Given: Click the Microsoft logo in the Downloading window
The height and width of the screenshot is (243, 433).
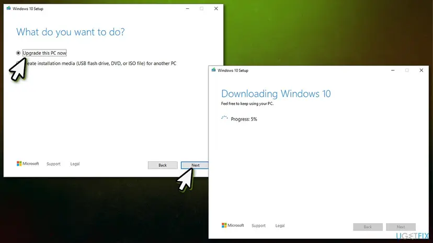Looking at the screenshot, I should pyautogui.click(x=233, y=225).
